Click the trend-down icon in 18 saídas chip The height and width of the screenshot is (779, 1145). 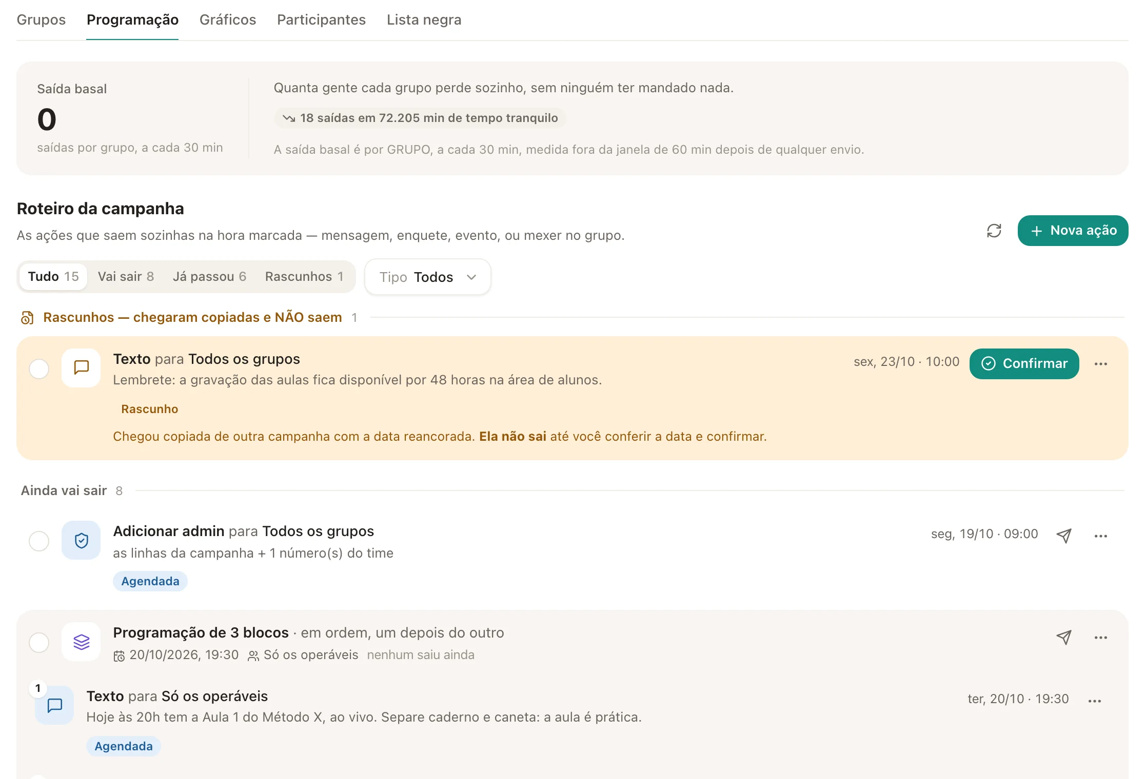click(x=289, y=118)
